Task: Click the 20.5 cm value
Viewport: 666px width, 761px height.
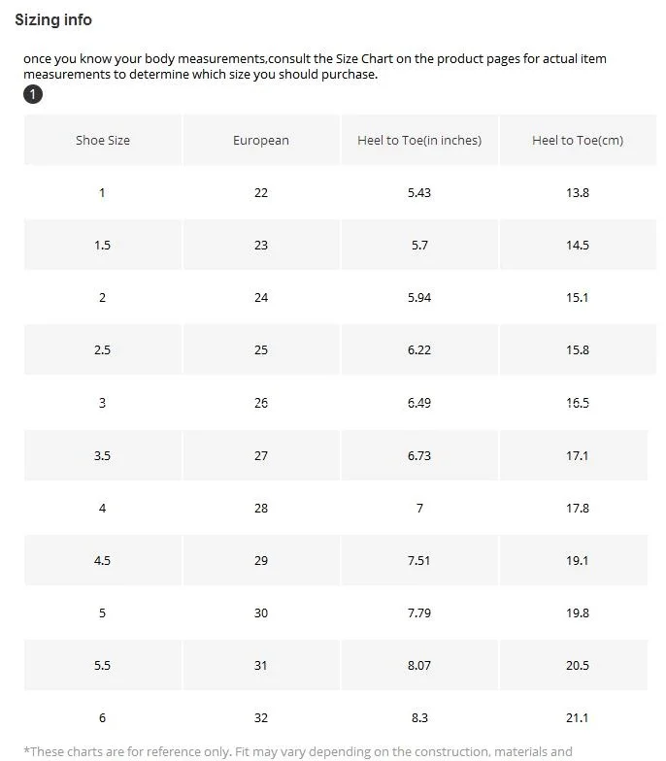Action: (577, 666)
